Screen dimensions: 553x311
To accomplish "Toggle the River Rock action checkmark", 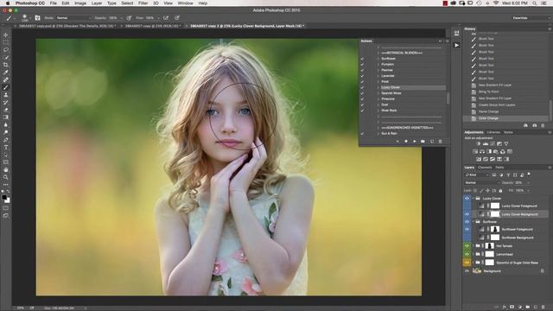I will 362,111.
